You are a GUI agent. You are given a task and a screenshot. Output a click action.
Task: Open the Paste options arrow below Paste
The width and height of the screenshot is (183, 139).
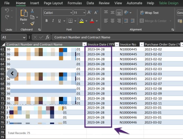coord(23,23)
